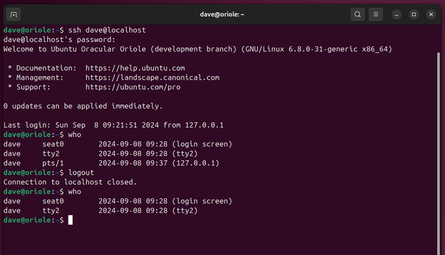Screen dimensions: 445x255
Task: Click the '0 updates can be applied' line
Action: 83,106
